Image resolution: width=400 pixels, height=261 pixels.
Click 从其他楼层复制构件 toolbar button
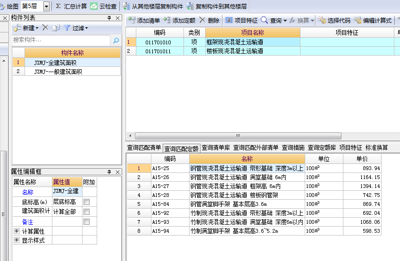[153, 6]
